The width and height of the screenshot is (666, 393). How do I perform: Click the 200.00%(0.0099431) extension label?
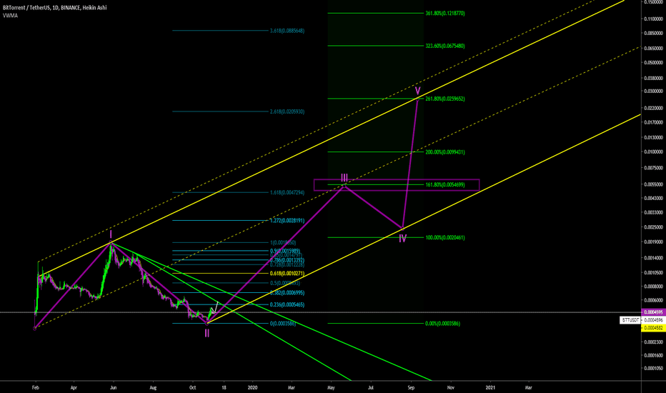click(445, 152)
